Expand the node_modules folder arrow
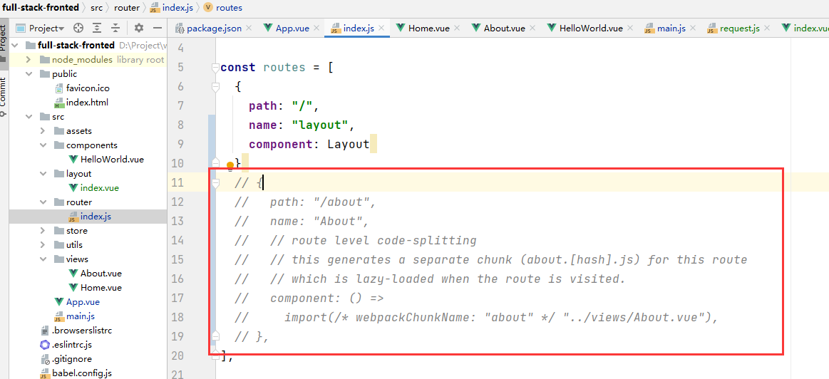Viewport: 829px width, 379px height. [29, 60]
